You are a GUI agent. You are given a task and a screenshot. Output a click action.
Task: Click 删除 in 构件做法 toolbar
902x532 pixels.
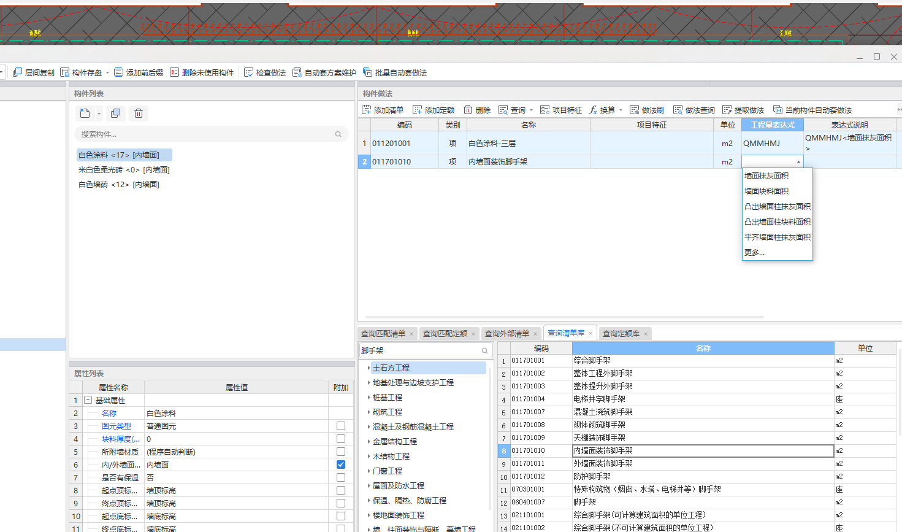477,110
